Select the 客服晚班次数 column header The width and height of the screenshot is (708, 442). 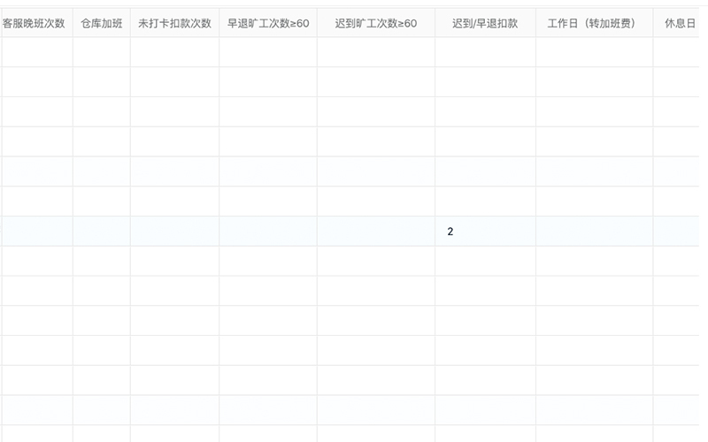(x=36, y=23)
